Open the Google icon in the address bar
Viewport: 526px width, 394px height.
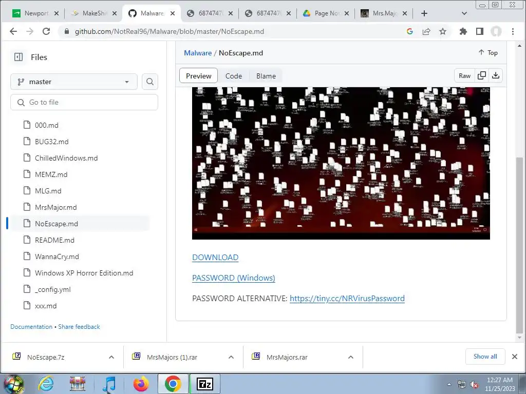coord(409,31)
